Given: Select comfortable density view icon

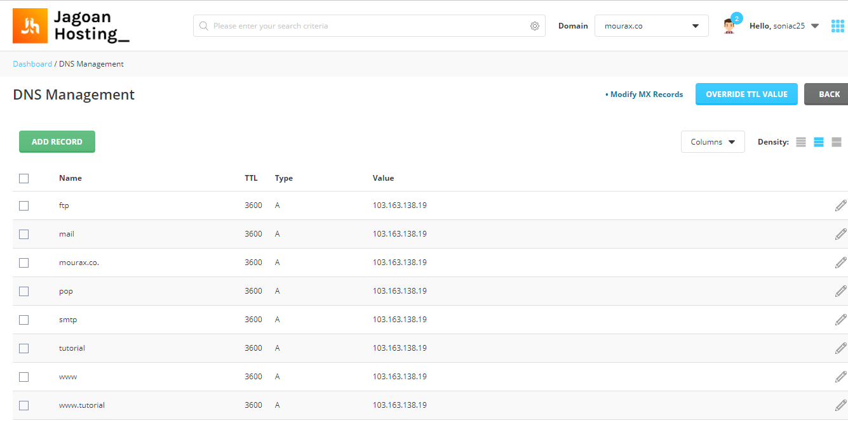Looking at the screenshot, I should coord(837,142).
